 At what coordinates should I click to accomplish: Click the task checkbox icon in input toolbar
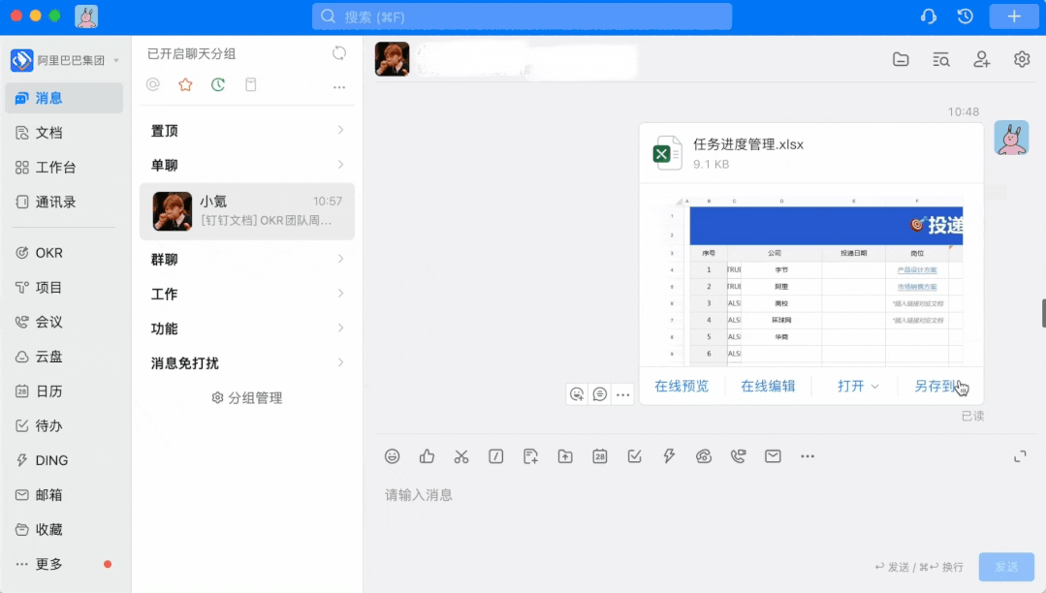(634, 456)
